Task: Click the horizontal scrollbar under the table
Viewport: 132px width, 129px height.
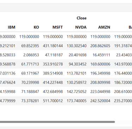Action: (x=57, y=122)
